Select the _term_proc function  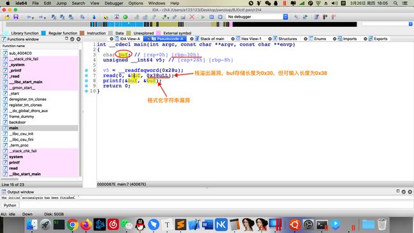40,145
